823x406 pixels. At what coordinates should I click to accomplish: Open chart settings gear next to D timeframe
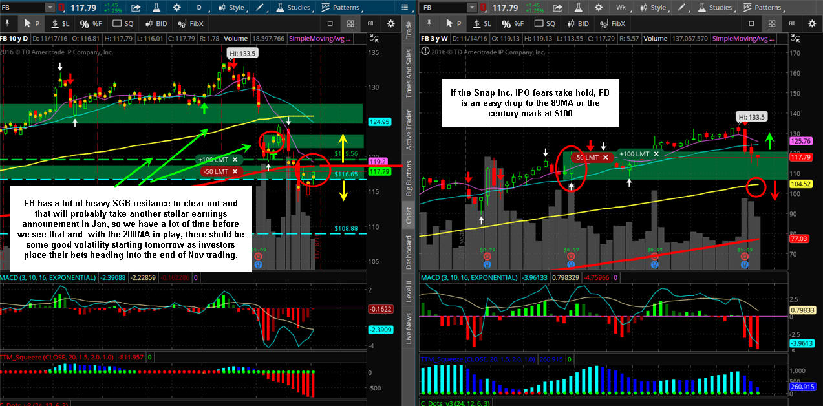pos(176,8)
